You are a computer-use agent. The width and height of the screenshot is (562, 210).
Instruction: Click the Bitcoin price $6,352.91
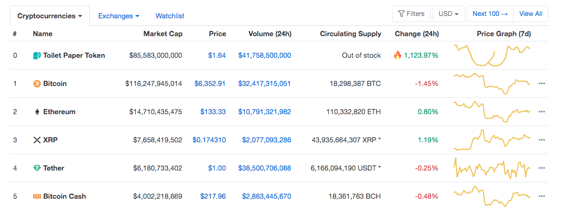210,84
